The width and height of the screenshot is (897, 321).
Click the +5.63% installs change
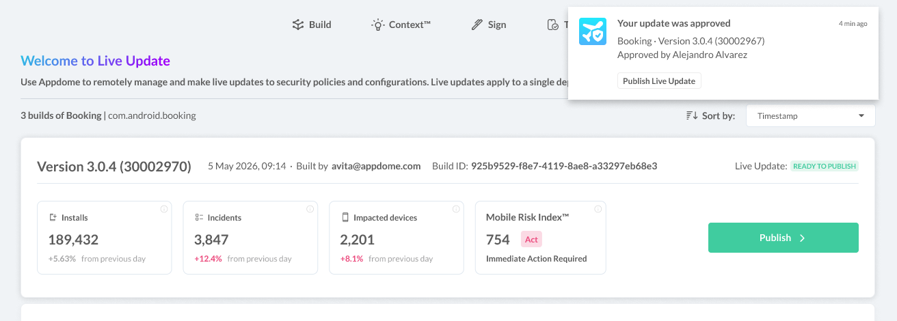pyautogui.click(x=62, y=259)
